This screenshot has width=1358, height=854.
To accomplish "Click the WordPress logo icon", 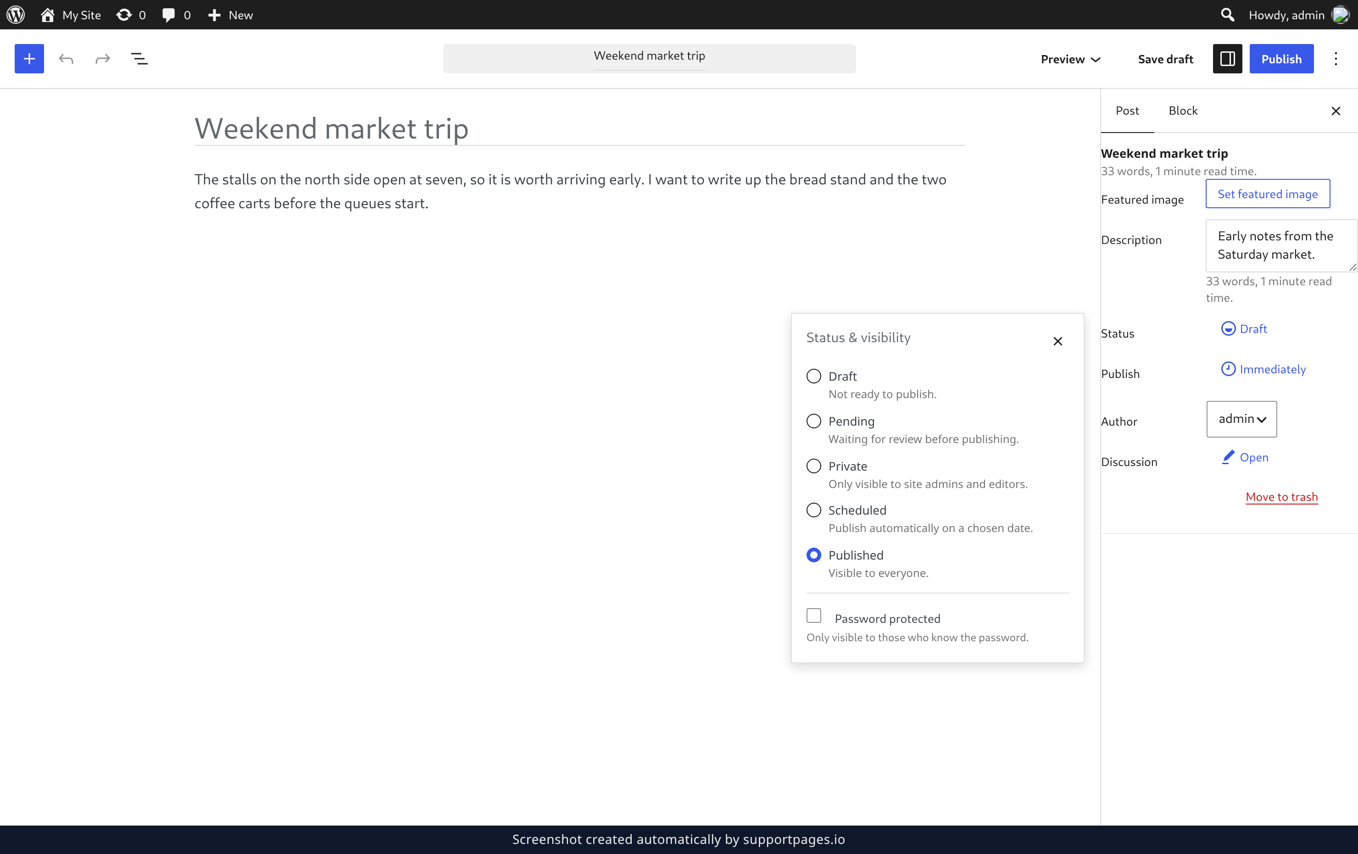I will (16, 15).
